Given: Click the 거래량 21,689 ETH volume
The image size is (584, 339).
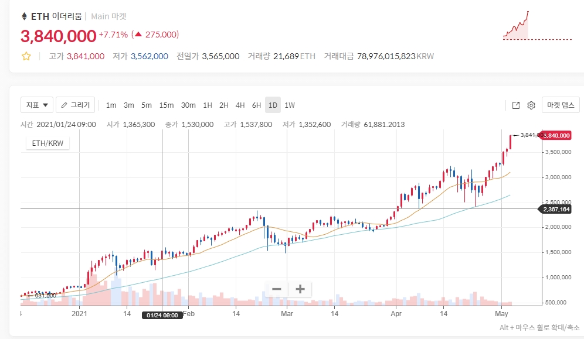Looking at the screenshot, I should click(x=281, y=56).
